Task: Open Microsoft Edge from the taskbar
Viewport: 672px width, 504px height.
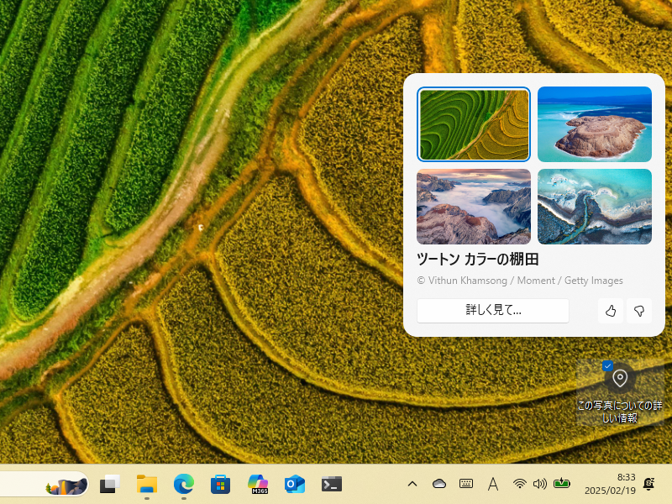Action: click(184, 483)
